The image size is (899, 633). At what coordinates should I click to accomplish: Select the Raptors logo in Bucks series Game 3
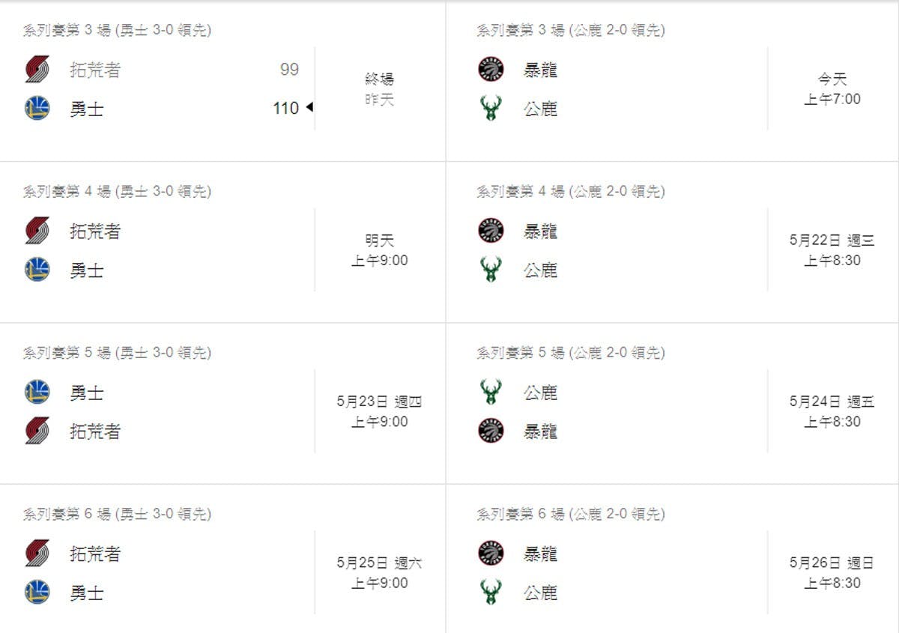491,70
